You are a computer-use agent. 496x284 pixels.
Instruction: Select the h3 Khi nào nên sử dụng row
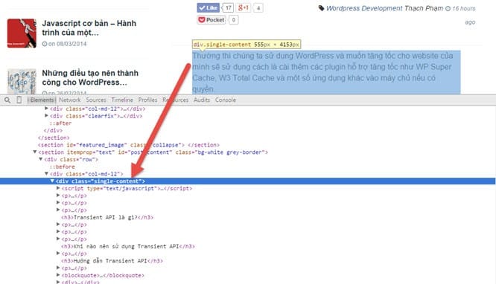[128, 246]
